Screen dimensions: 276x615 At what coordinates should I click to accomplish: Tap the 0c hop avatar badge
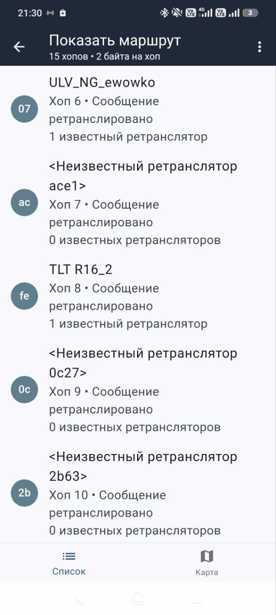tap(24, 389)
